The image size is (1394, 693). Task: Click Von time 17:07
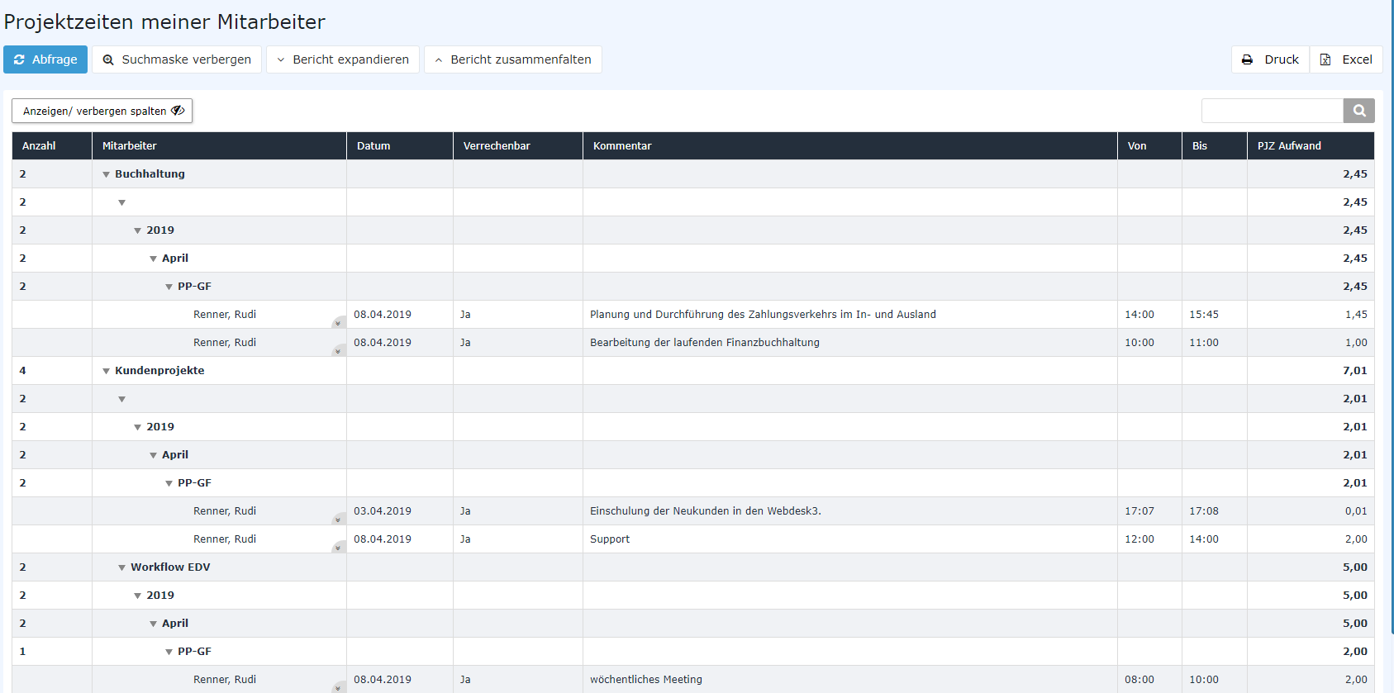1139,511
